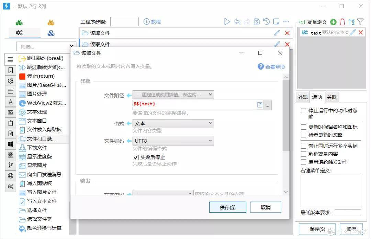Filter variables with the funnel icon
The height and width of the screenshot is (239, 371).
(360, 22)
